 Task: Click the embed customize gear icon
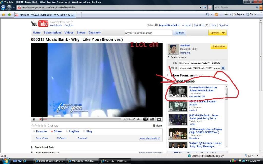[223, 68]
